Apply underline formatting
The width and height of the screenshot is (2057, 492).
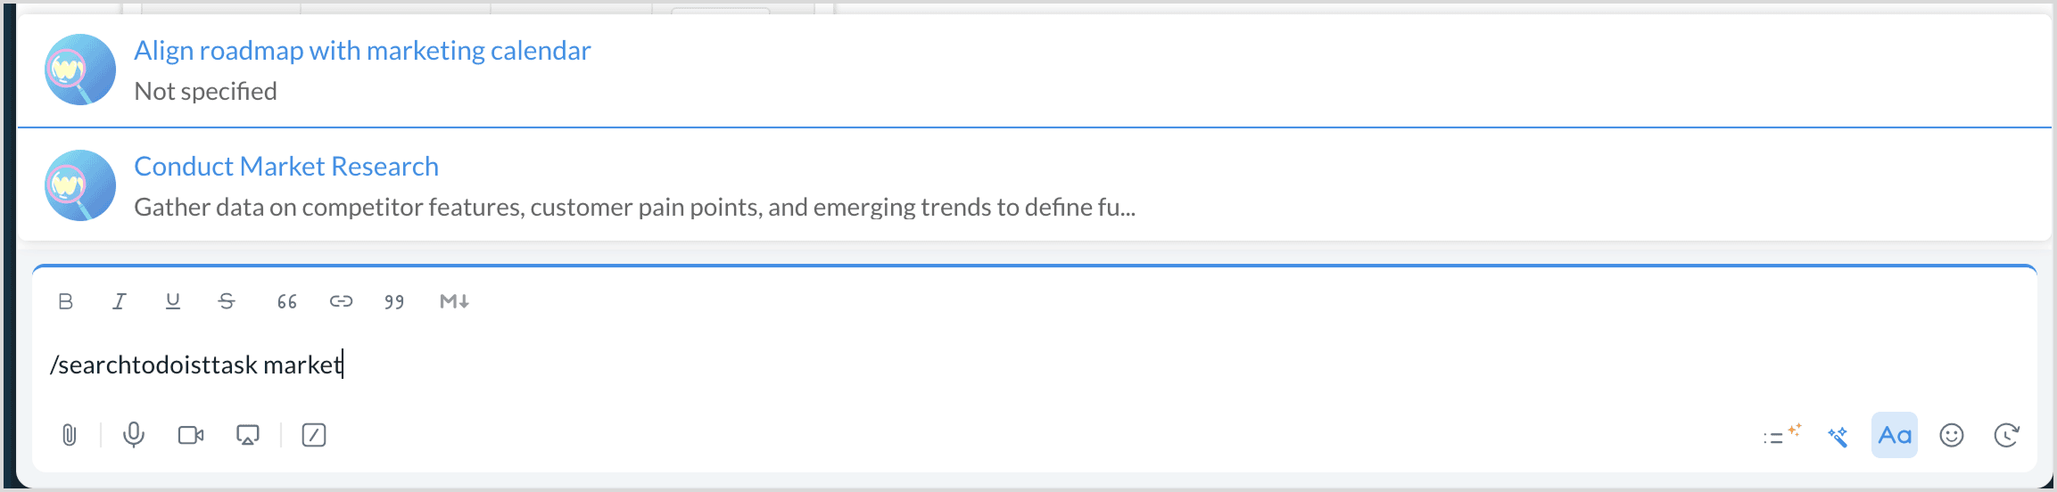[x=173, y=301]
